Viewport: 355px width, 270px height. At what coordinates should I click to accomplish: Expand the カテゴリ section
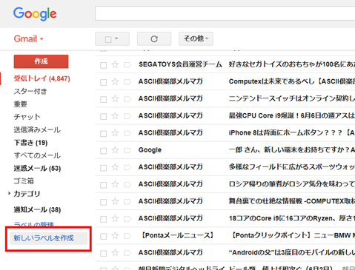point(9,194)
